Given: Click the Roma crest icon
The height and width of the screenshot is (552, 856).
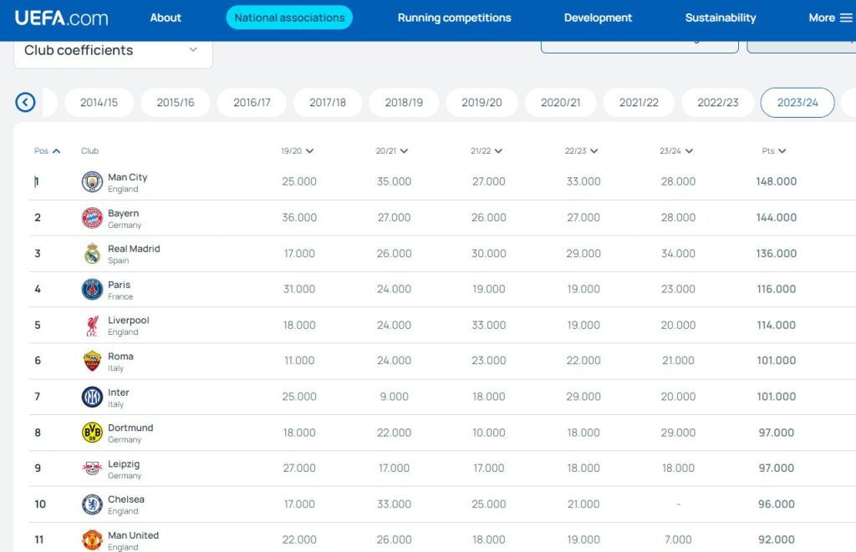Looking at the screenshot, I should [x=92, y=362].
